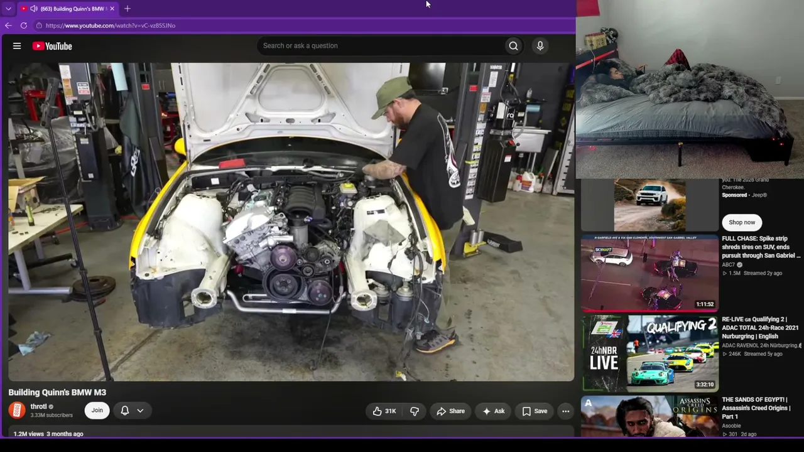The image size is (804, 452).
Task: Share the video
Action: point(450,411)
